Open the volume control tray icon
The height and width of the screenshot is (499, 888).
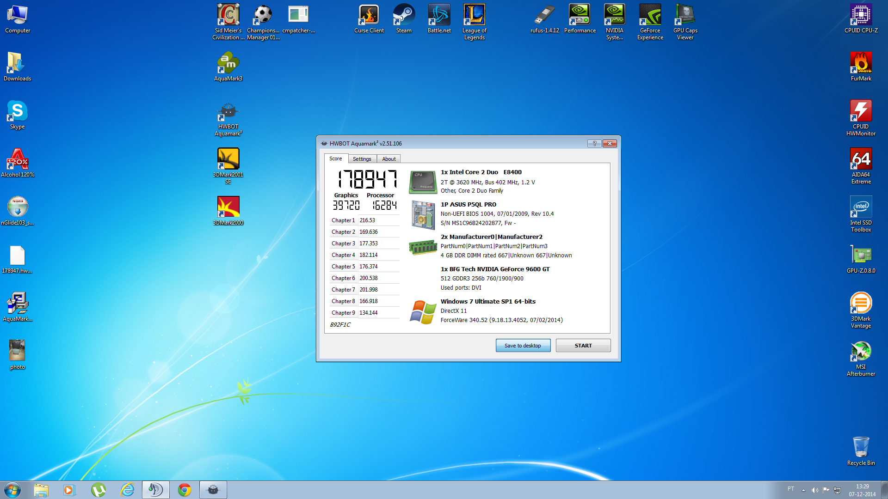815,490
